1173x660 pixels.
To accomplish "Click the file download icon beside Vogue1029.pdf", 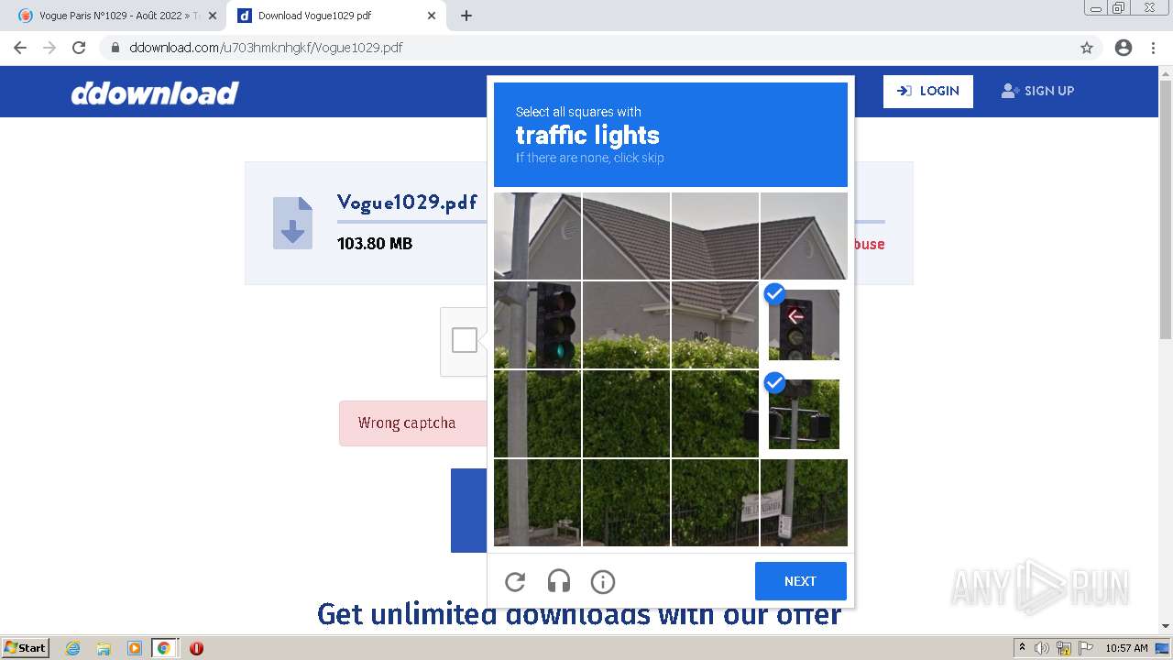I will [292, 223].
